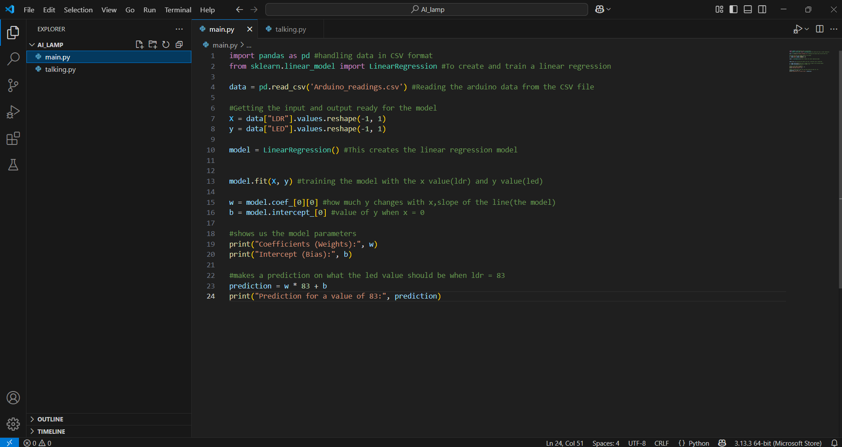Viewport: 842px width, 447px height.
Task: Place cursor on line 24 print statement
Action: click(335, 296)
